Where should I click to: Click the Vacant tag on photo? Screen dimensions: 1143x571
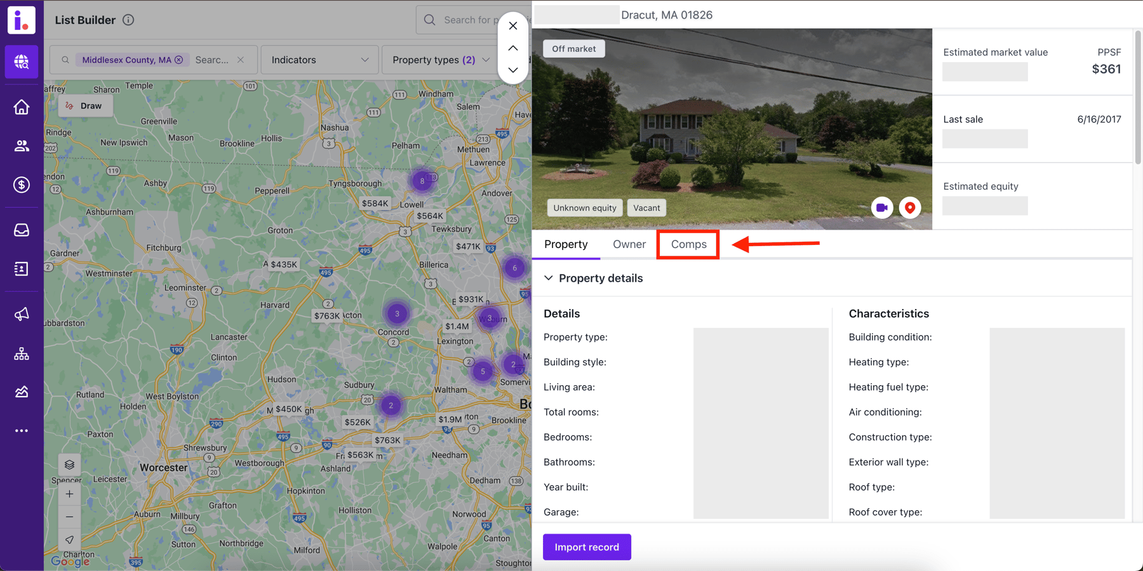646,207
